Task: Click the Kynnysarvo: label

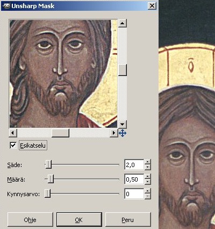Action: [x=23, y=194]
